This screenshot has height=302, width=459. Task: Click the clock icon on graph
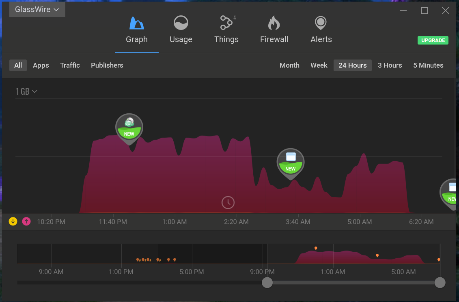(x=228, y=202)
